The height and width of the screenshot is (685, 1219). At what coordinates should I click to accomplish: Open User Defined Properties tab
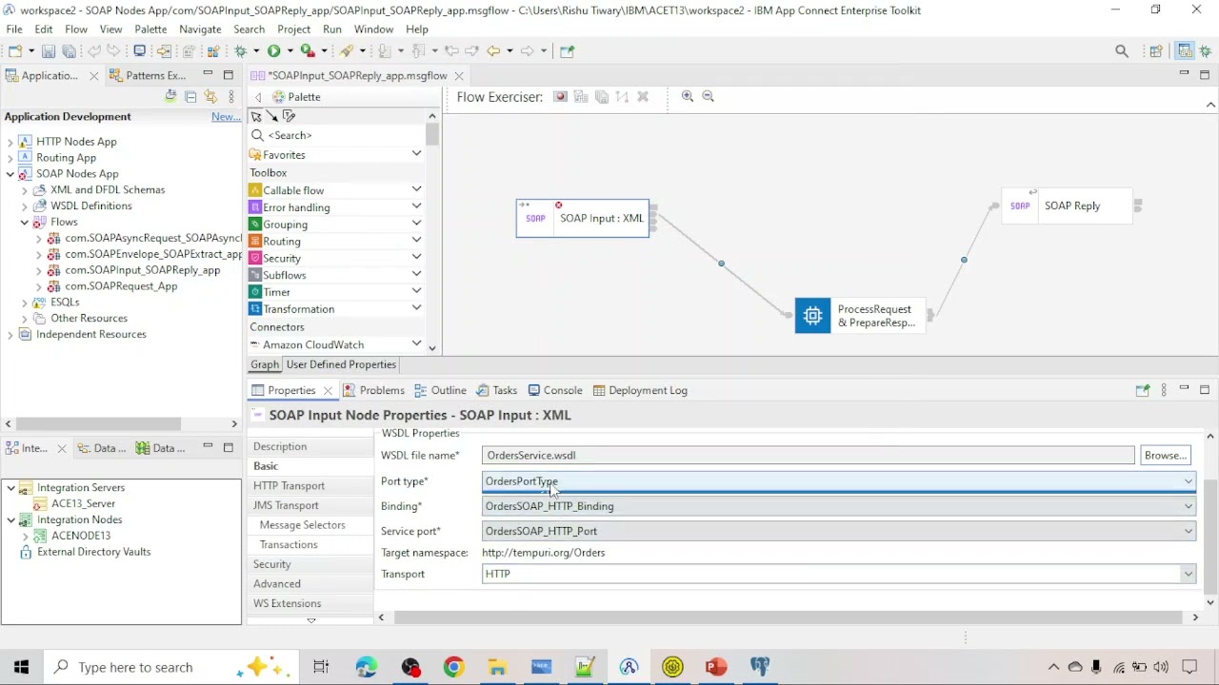point(341,364)
